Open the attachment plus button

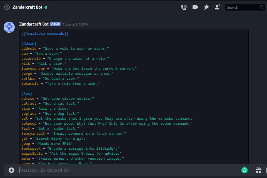(x=11, y=170)
